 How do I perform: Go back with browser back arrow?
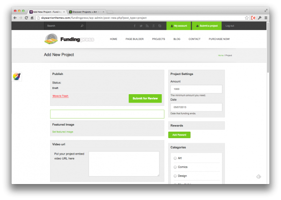click(15, 18)
